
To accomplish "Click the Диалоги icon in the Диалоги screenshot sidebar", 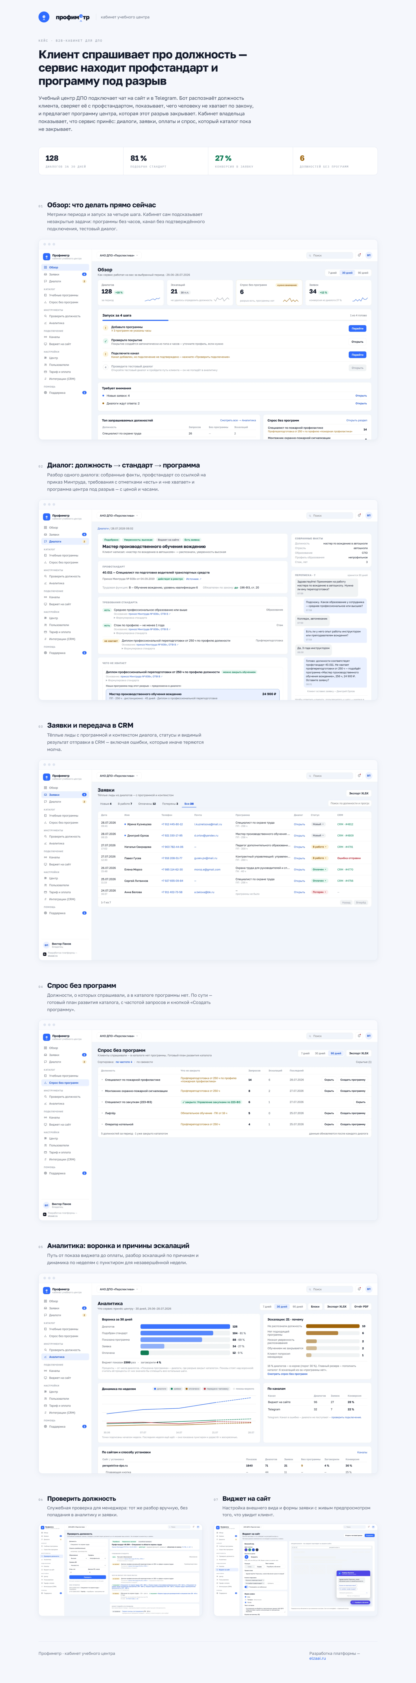I will coord(46,542).
